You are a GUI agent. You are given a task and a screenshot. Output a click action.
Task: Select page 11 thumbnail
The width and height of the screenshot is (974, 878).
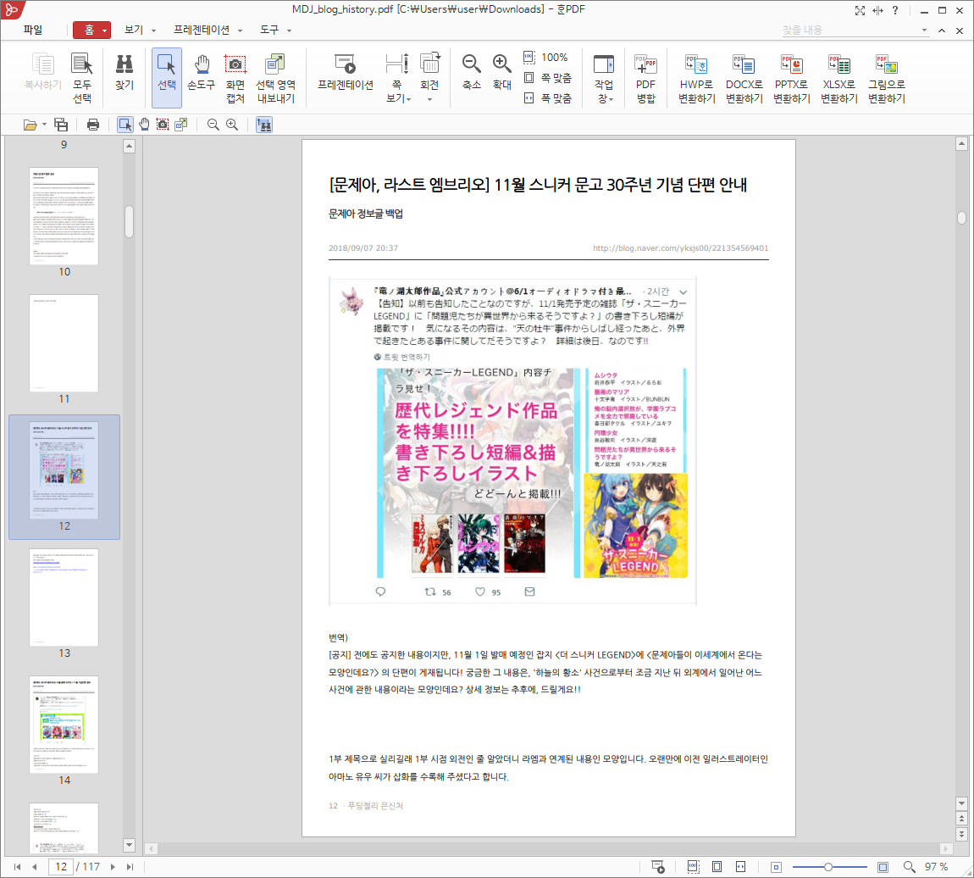click(64, 343)
